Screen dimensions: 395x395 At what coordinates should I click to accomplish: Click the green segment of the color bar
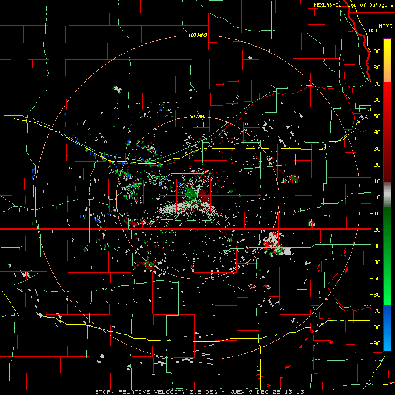388,256
